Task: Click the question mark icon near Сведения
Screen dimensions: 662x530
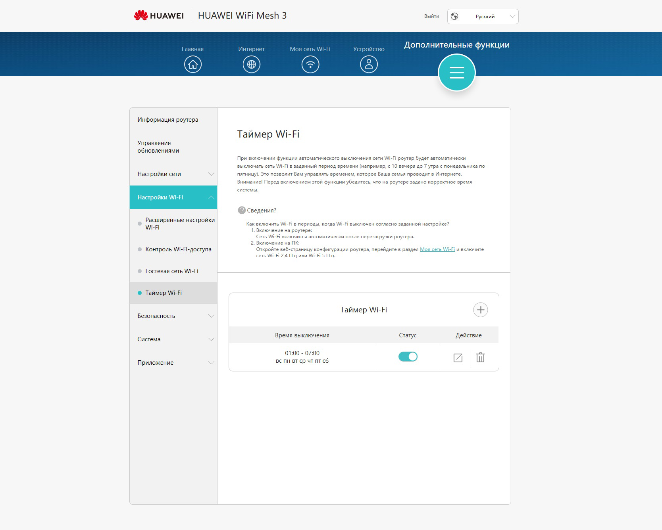Action: [x=242, y=210]
